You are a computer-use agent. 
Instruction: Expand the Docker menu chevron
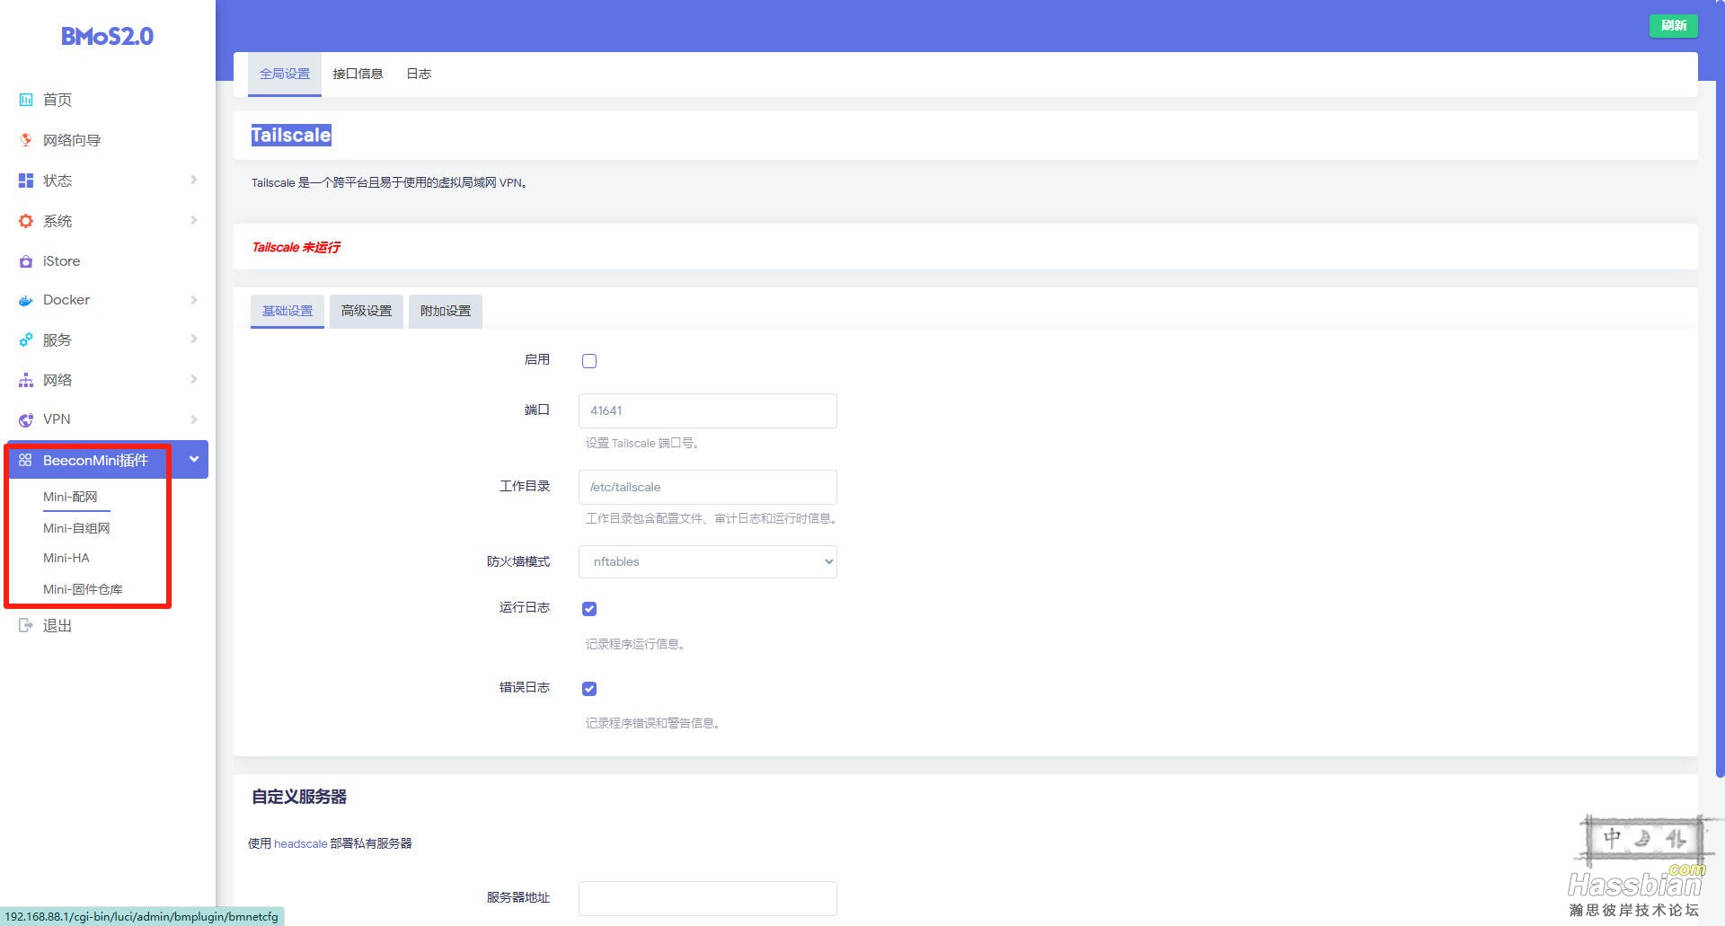click(193, 299)
